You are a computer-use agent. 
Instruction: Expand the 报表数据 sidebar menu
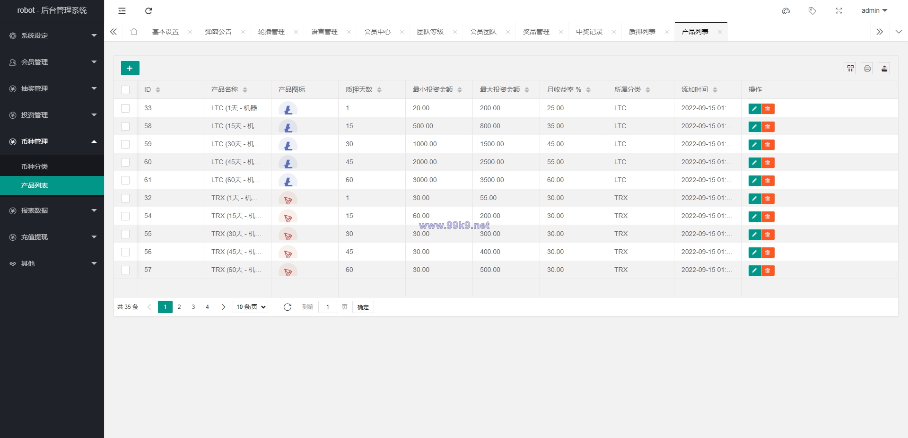click(52, 210)
